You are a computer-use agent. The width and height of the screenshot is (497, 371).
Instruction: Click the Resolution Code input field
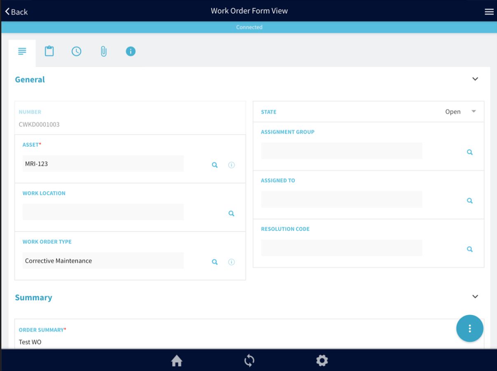click(x=341, y=248)
